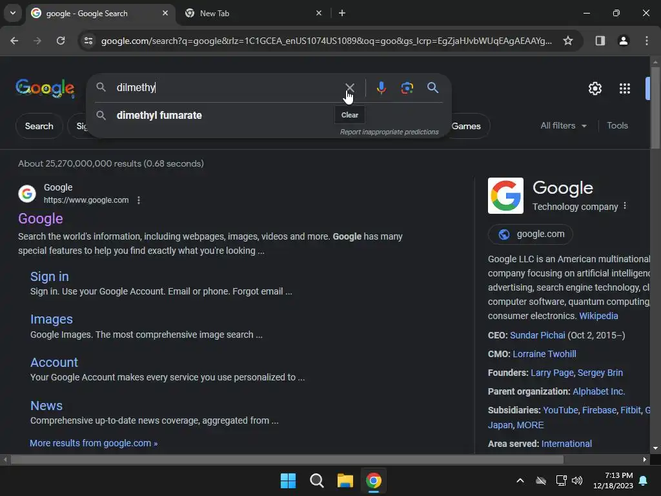661x496 pixels.
Task: Open the Sergey Brin link
Action: tap(600, 373)
